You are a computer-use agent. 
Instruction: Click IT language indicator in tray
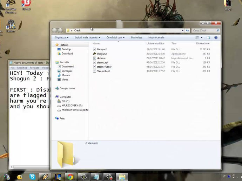224,176
